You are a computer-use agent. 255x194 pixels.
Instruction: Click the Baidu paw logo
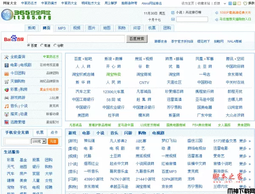click(x=14, y=38)
